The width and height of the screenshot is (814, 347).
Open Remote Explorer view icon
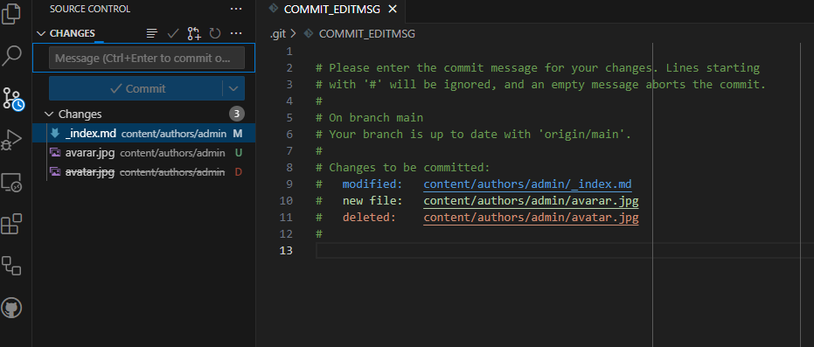[12, 182]
